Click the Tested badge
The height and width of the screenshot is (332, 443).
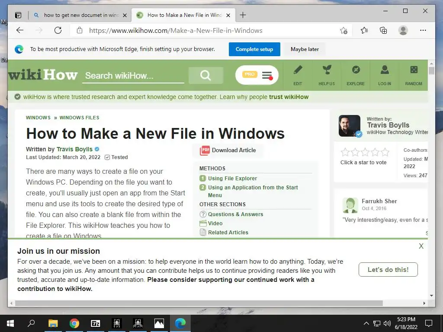pos(116,157)
